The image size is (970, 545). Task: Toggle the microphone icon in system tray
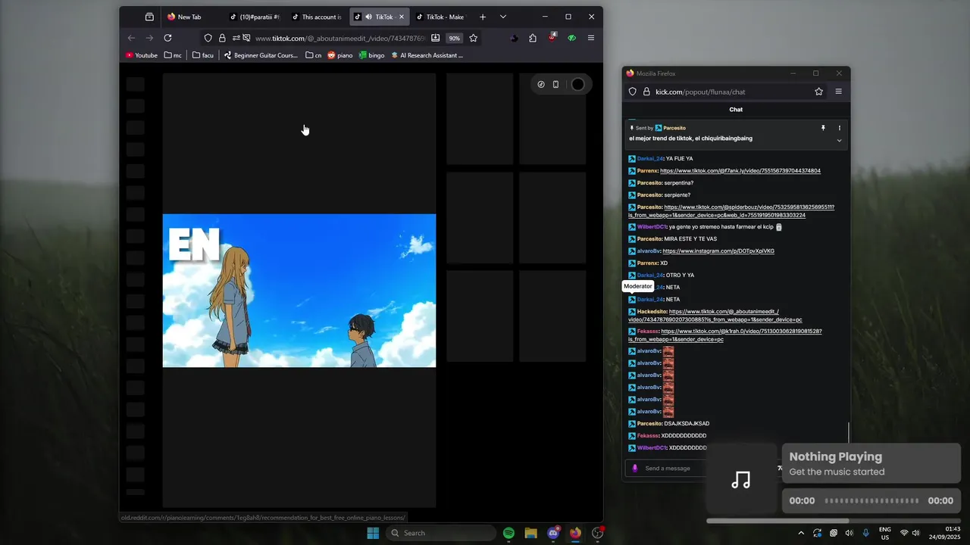click(x=866, y=533)
